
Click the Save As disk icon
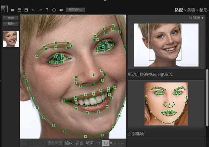[26, 10]
